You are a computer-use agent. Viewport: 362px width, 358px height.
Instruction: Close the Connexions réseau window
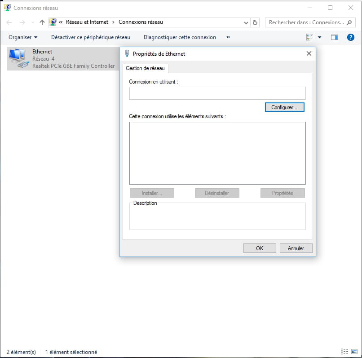(351, 8)
